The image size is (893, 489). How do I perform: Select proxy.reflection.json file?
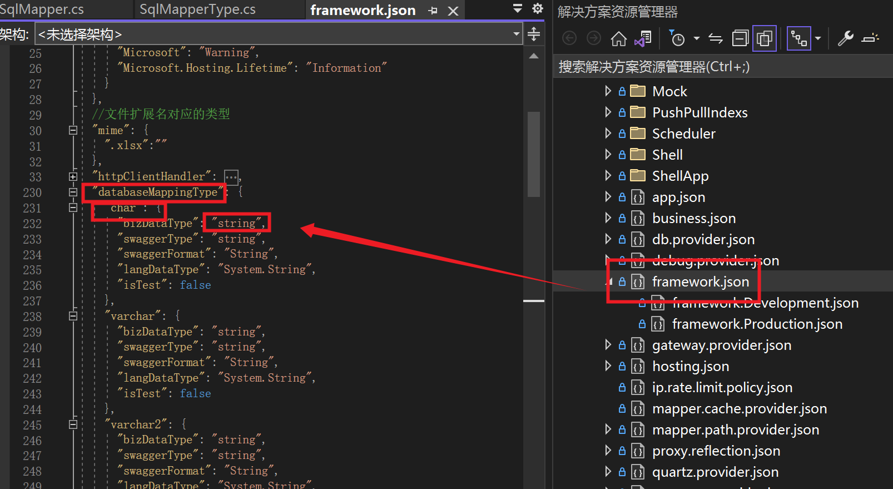(716, 451)
